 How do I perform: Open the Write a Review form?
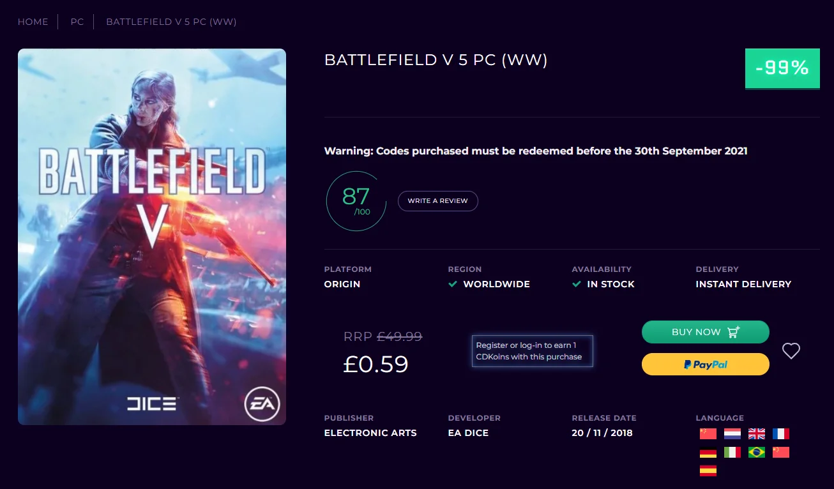[438, 201]
